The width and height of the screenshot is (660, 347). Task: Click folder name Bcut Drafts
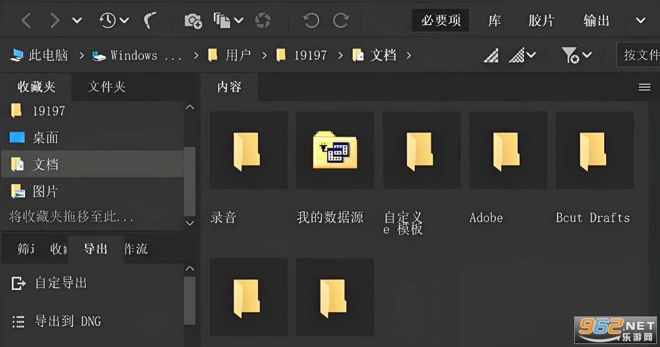pyautogui.click(x=593, y=217)
